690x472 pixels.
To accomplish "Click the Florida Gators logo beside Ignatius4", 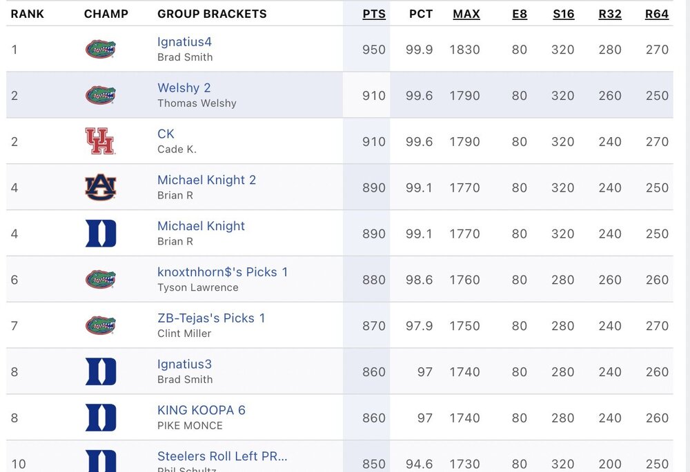I will pyautogui.click(x=101, y=49).
